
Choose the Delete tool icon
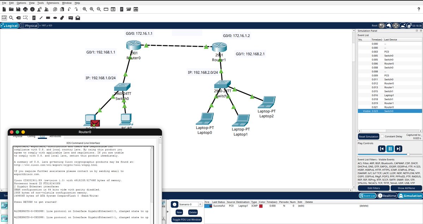point(18,18)
